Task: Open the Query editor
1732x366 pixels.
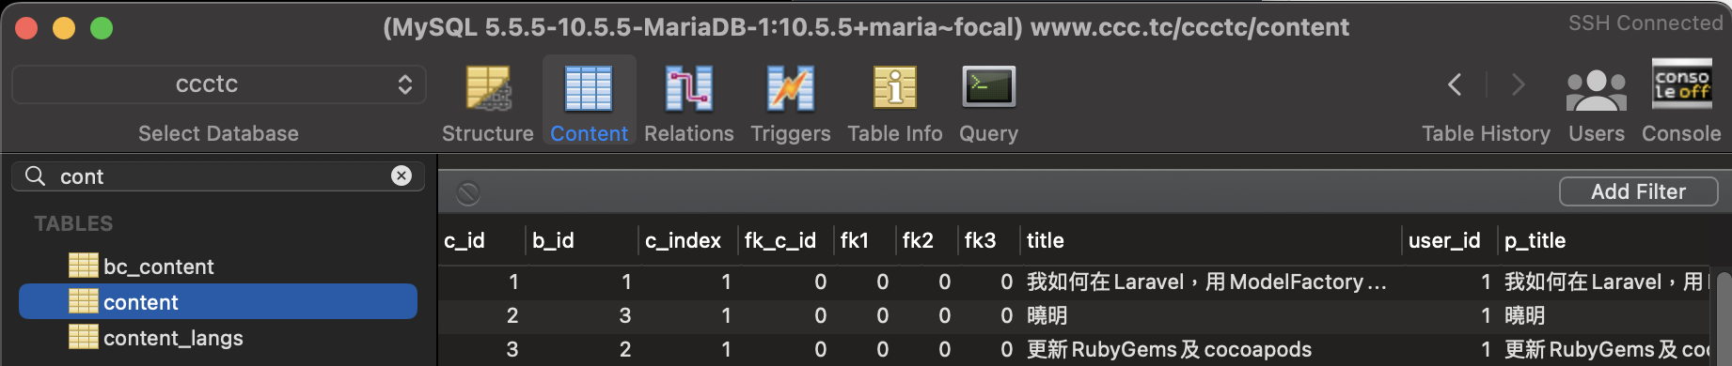Action: pyautogui.click(x=988, y=103)
